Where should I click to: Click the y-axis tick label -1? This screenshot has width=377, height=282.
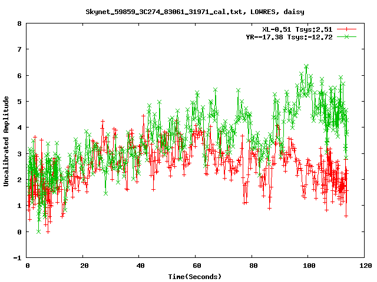[x=17, y=258]
